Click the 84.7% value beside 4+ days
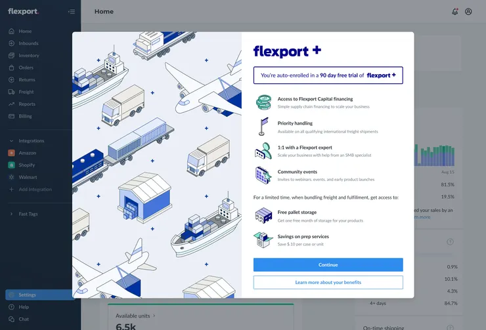This screenshot has height=330, width=486. click(451, 303)
